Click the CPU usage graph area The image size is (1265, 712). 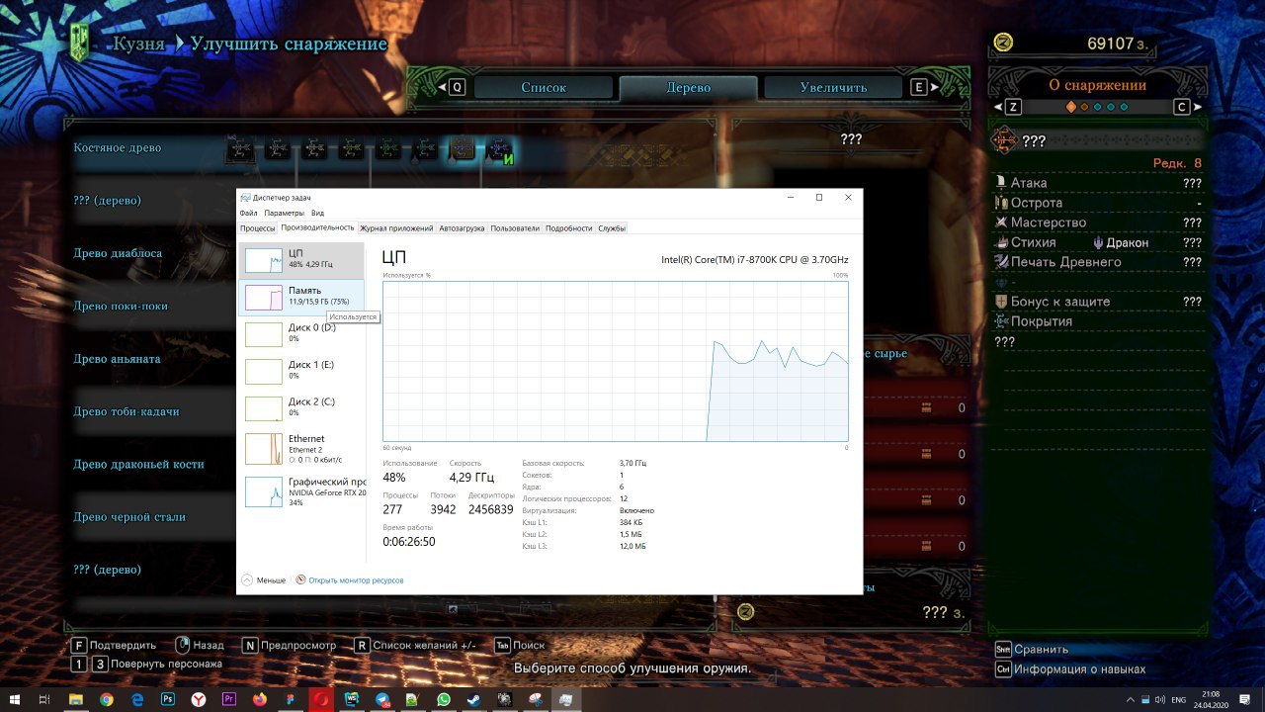point(615,361)
